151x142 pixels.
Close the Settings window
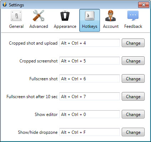(144, 5)
